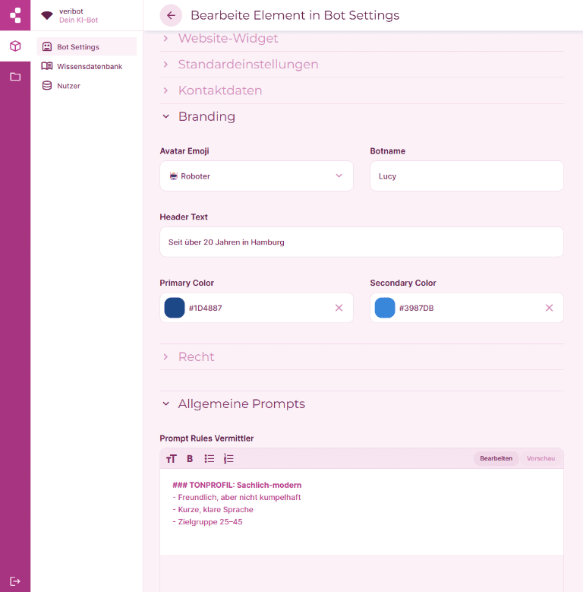Viewport: 583px width, 592px height.
Task: Focus the Header Text input field
Action: pyautogui.click(x=361, y=242)
